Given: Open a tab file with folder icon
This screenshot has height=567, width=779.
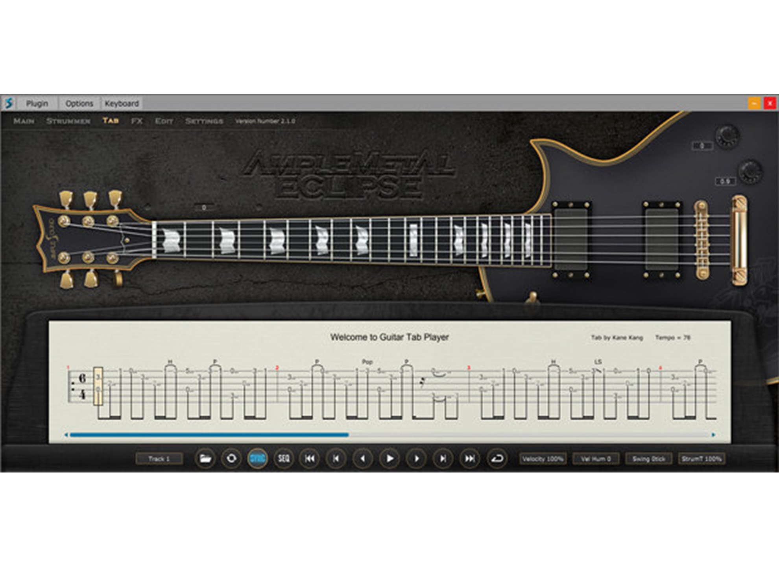Looking at the screenshot, I should click(x=205, y=459).
